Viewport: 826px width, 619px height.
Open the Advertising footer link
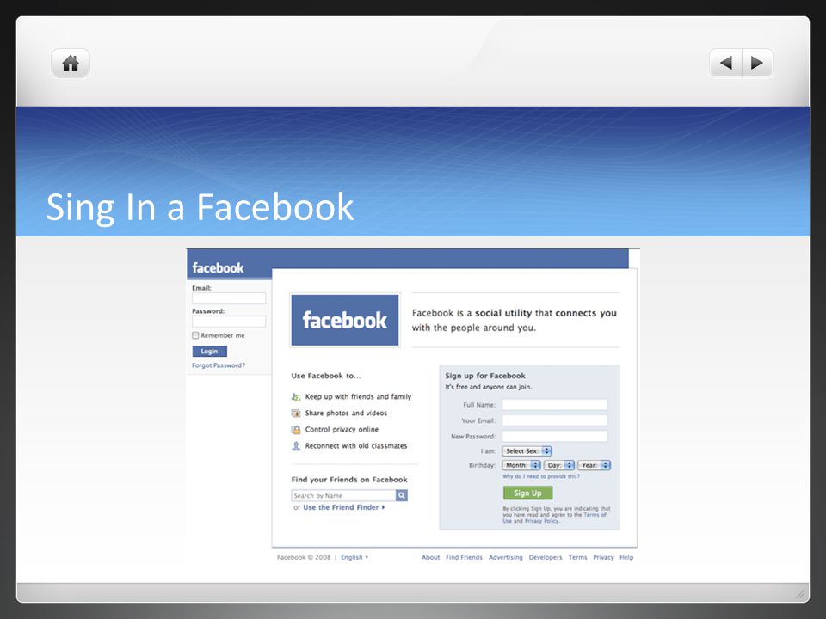(506, 557)
